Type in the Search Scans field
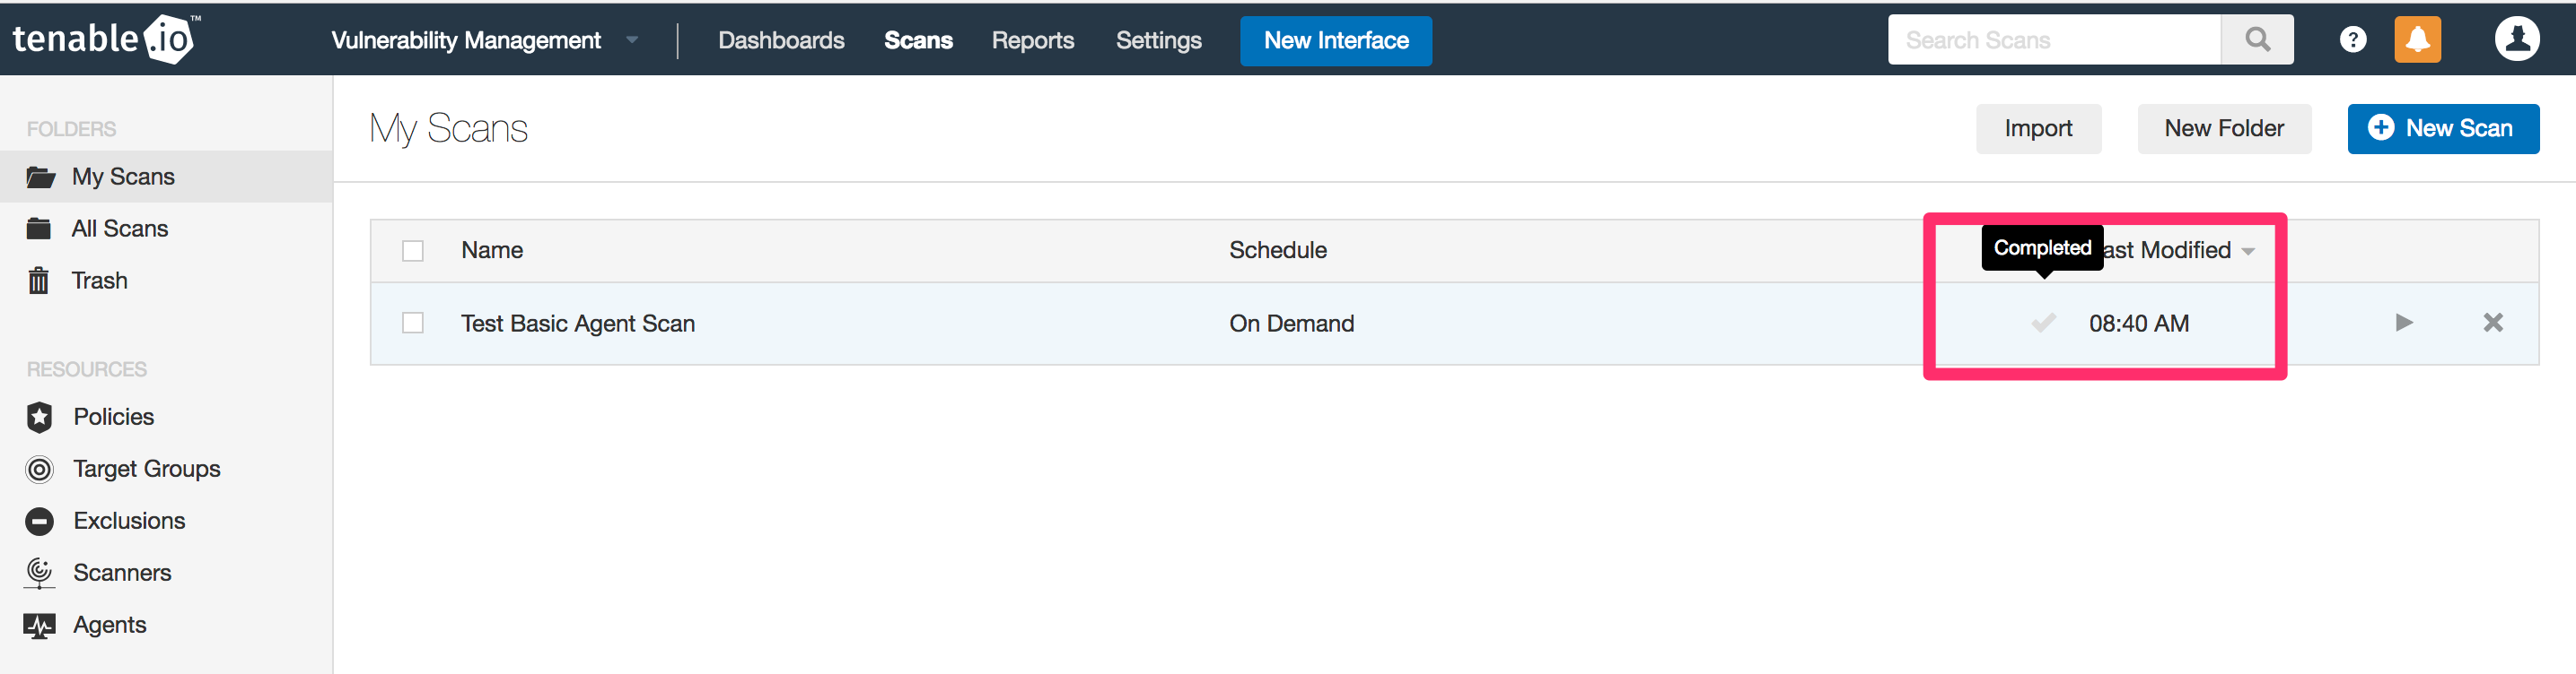Image resolution: width=2576 pixels, height=674 pixels. pos(2053,40)
